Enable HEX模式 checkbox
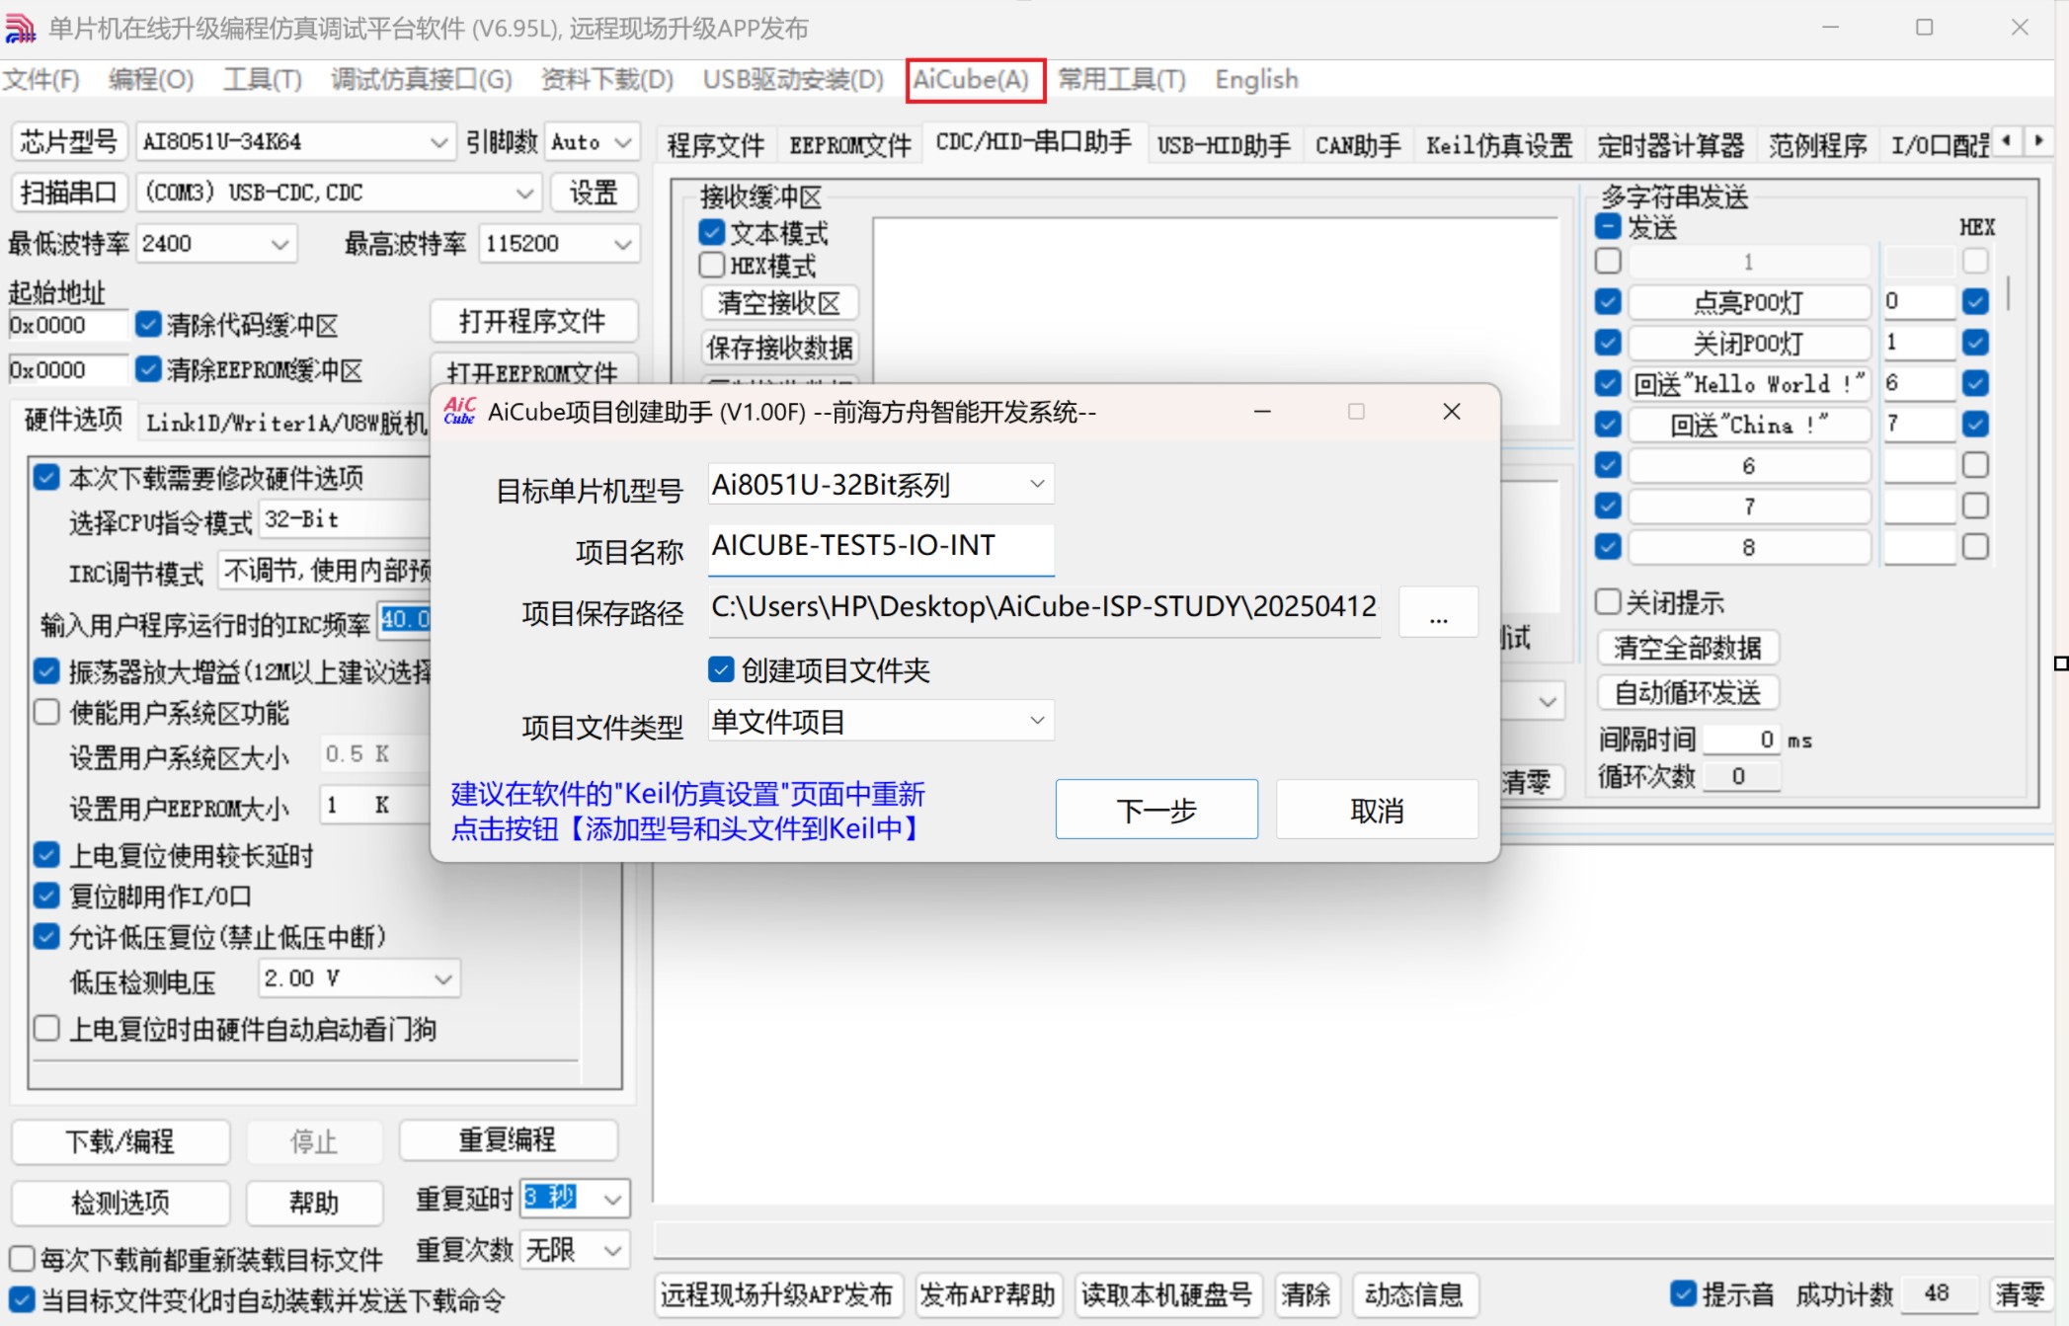This screenshot has height=1326, width=2069. (x=711, y=266)
